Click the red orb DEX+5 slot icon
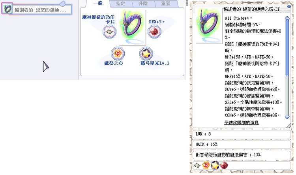This screenshot has height=175, width=296. pyautogui.click(x=154, y=32)
